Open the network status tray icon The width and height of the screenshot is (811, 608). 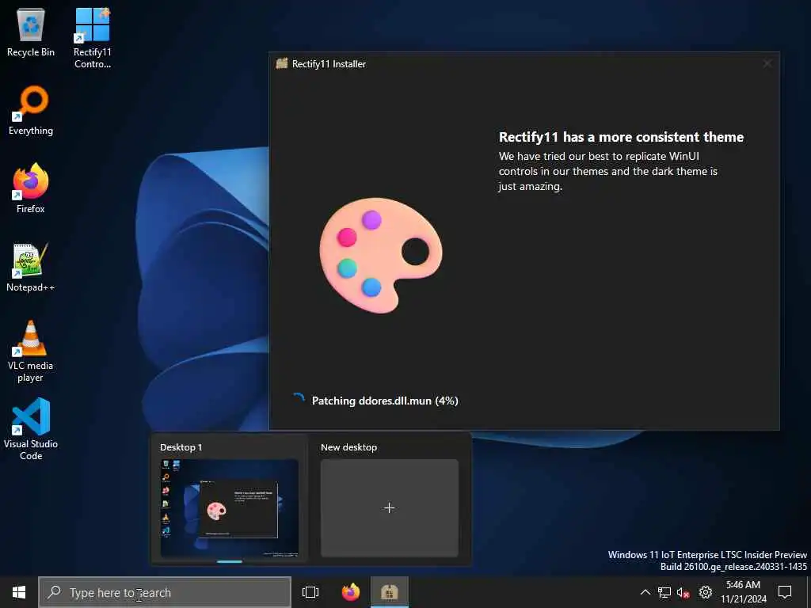664,592
